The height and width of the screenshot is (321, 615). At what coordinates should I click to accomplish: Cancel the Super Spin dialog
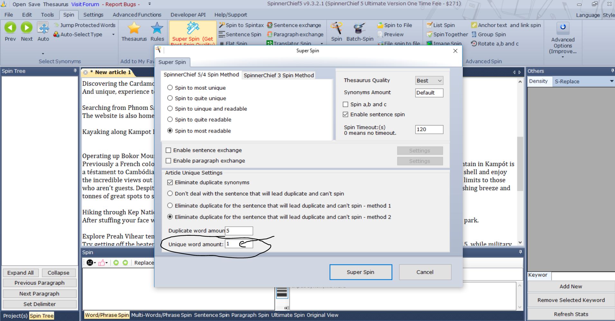click(425, 272)
